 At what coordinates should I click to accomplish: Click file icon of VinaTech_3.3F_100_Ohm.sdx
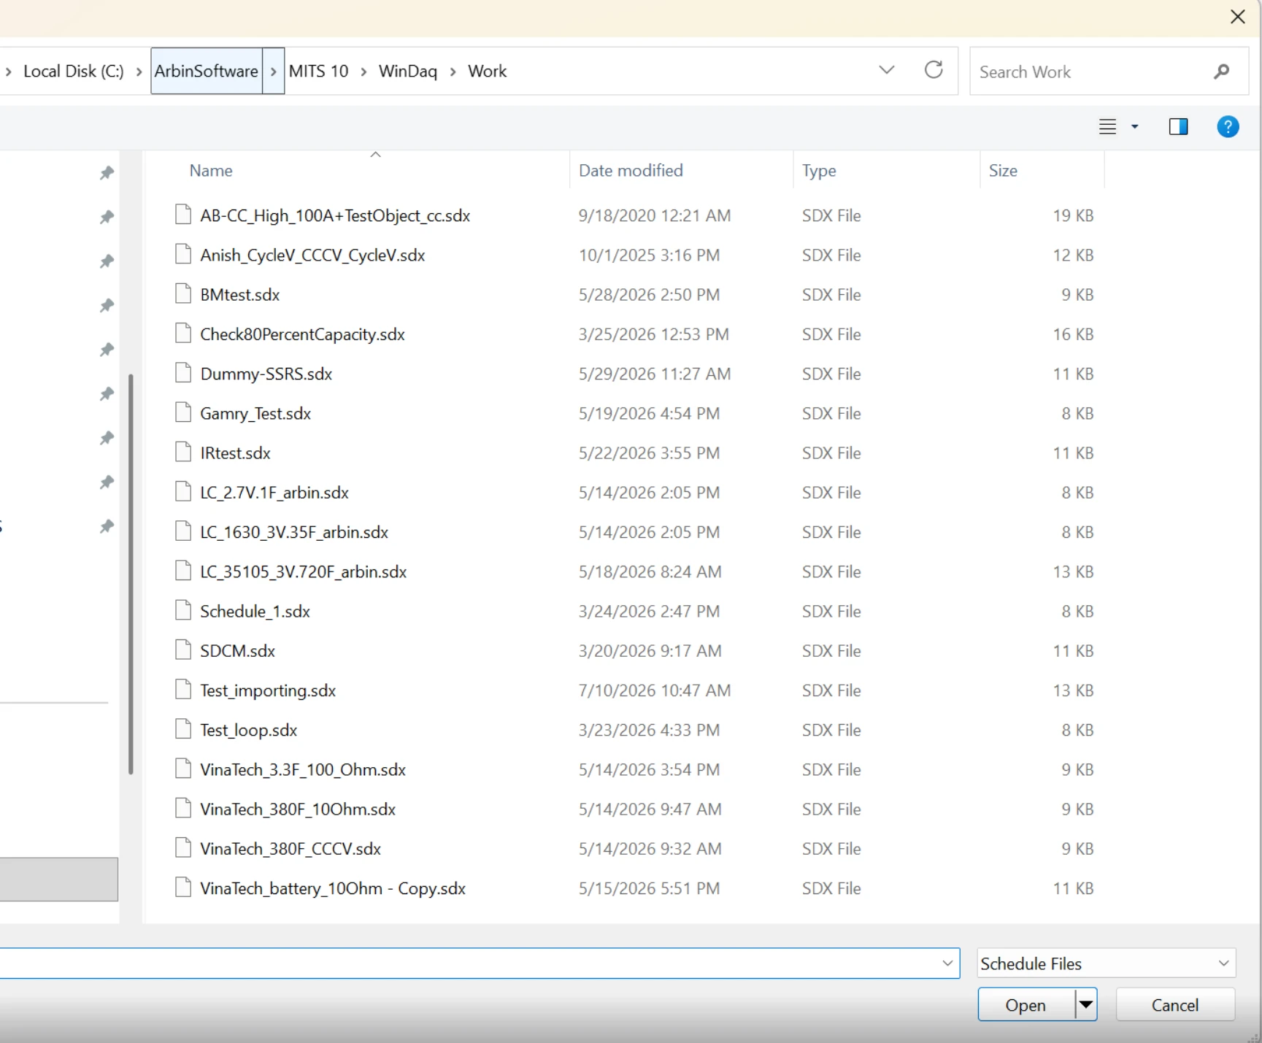point(183,769)
